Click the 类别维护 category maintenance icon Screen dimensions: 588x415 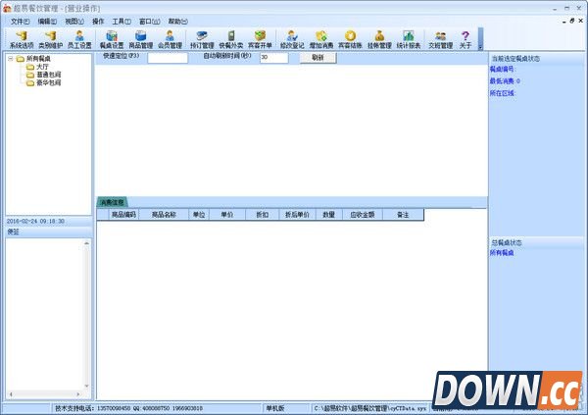pos(50,39)
